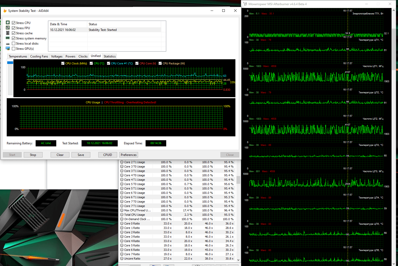The image size is (398, 266).
Task: Click the MSI Afterburner title bar icon
Action: [245, 4]
